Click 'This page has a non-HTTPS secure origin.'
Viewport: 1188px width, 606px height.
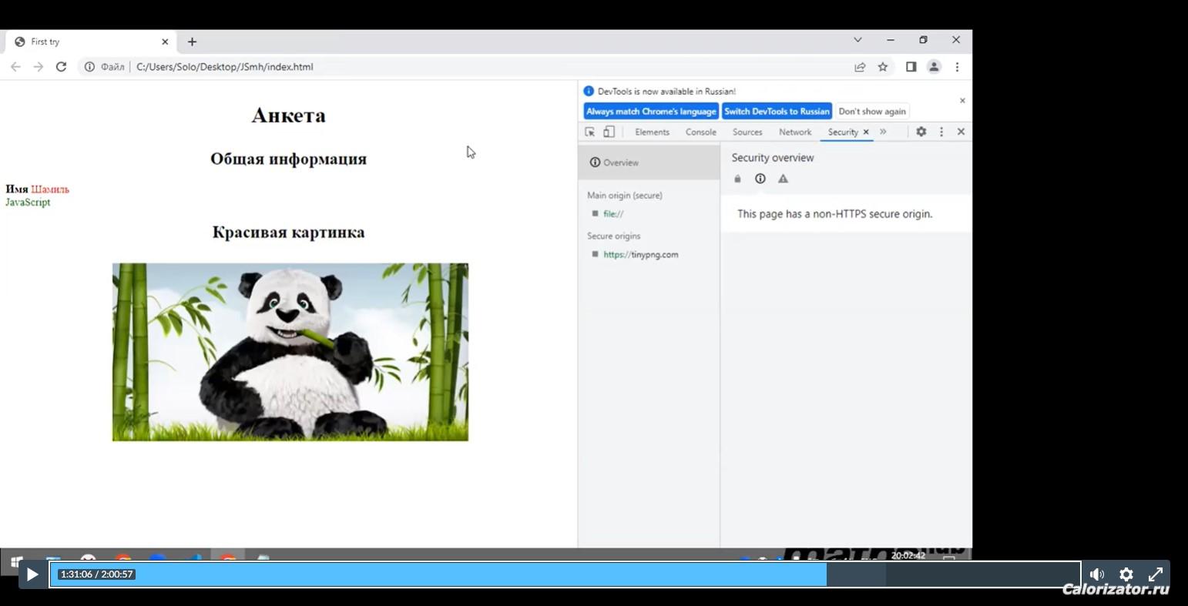click(834, 214)
